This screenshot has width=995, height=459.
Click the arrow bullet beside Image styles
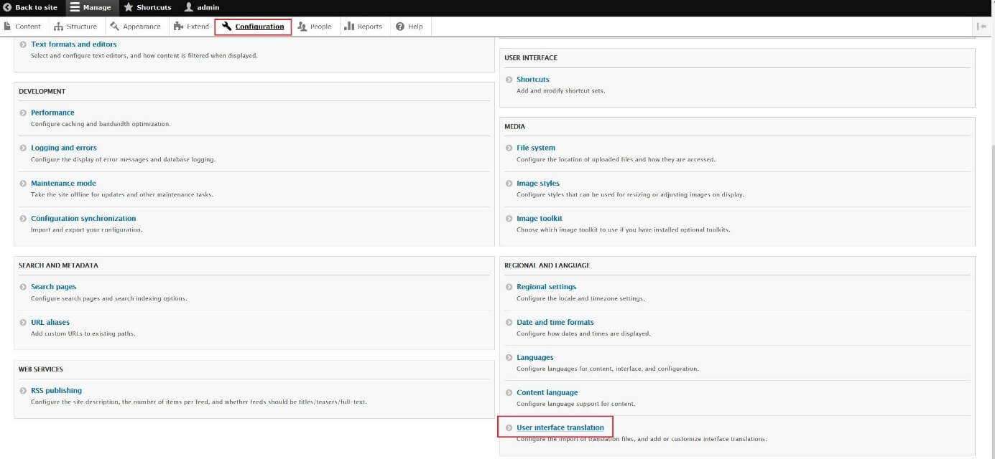point(509,184)
